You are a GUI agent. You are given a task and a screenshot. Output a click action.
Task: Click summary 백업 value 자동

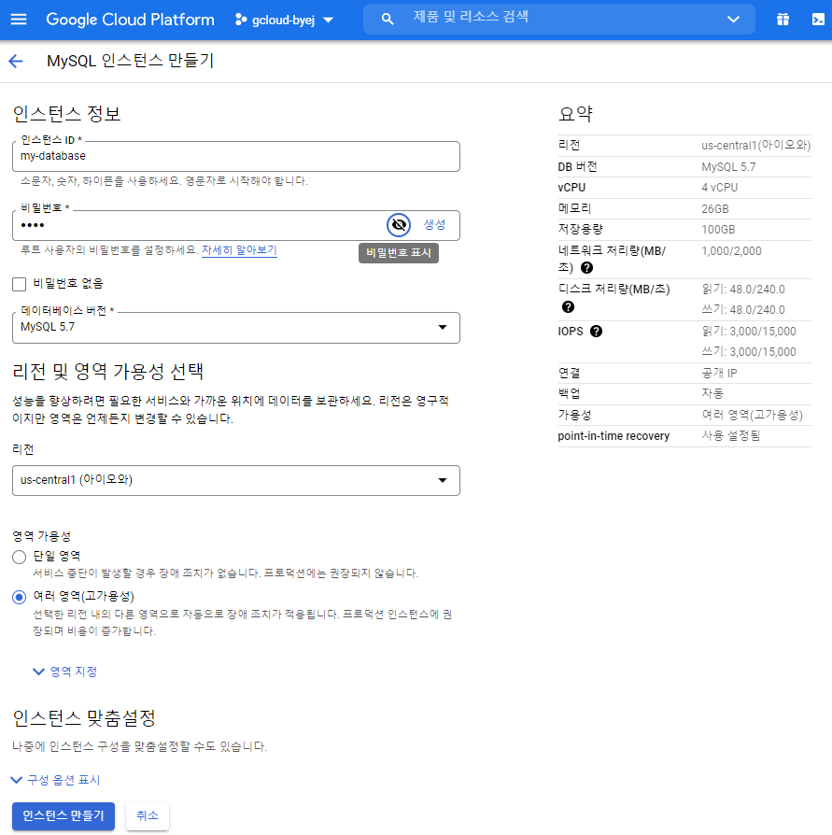click(712, 393)
